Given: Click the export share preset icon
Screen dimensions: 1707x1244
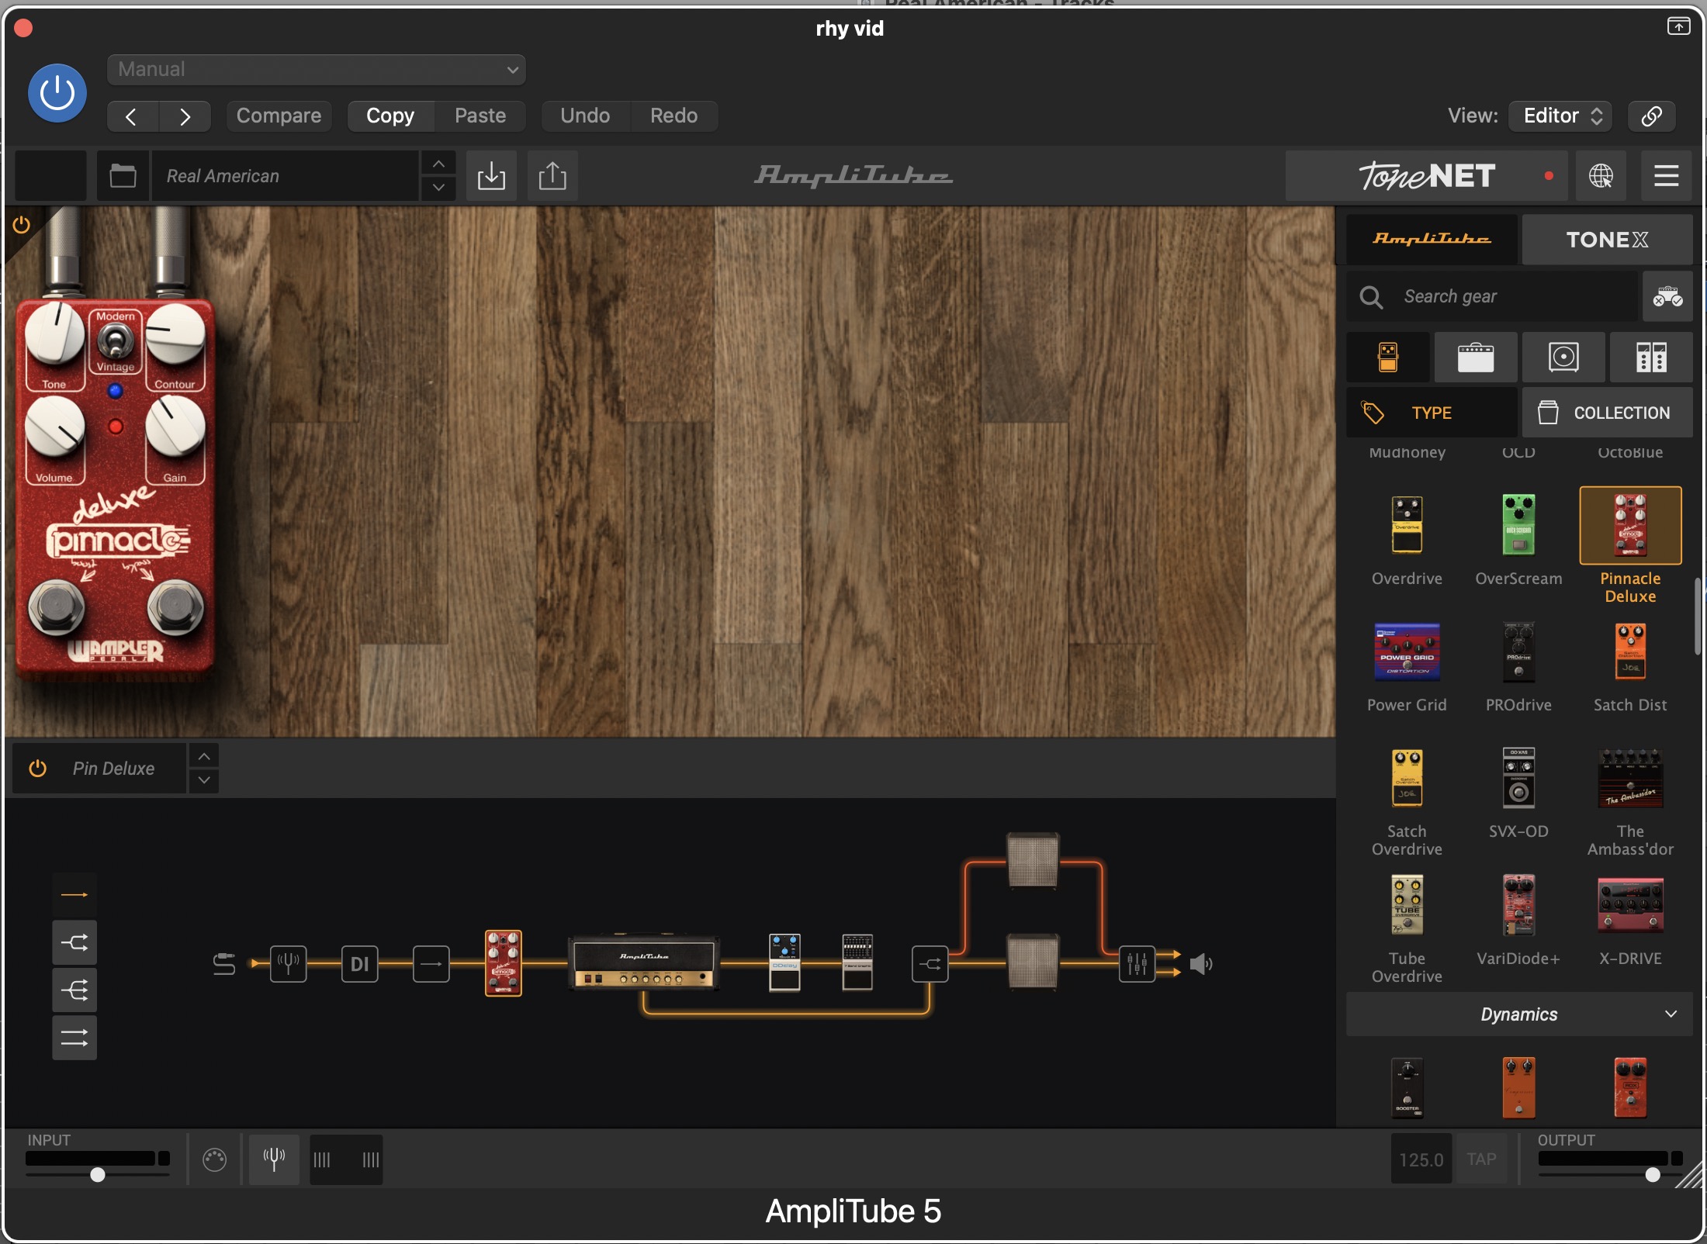Looking at the screenshot, I should pyautogui.click(x=552, y=176).
